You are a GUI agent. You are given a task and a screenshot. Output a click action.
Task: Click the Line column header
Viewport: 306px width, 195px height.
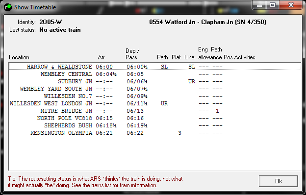(x=189, y=57)
